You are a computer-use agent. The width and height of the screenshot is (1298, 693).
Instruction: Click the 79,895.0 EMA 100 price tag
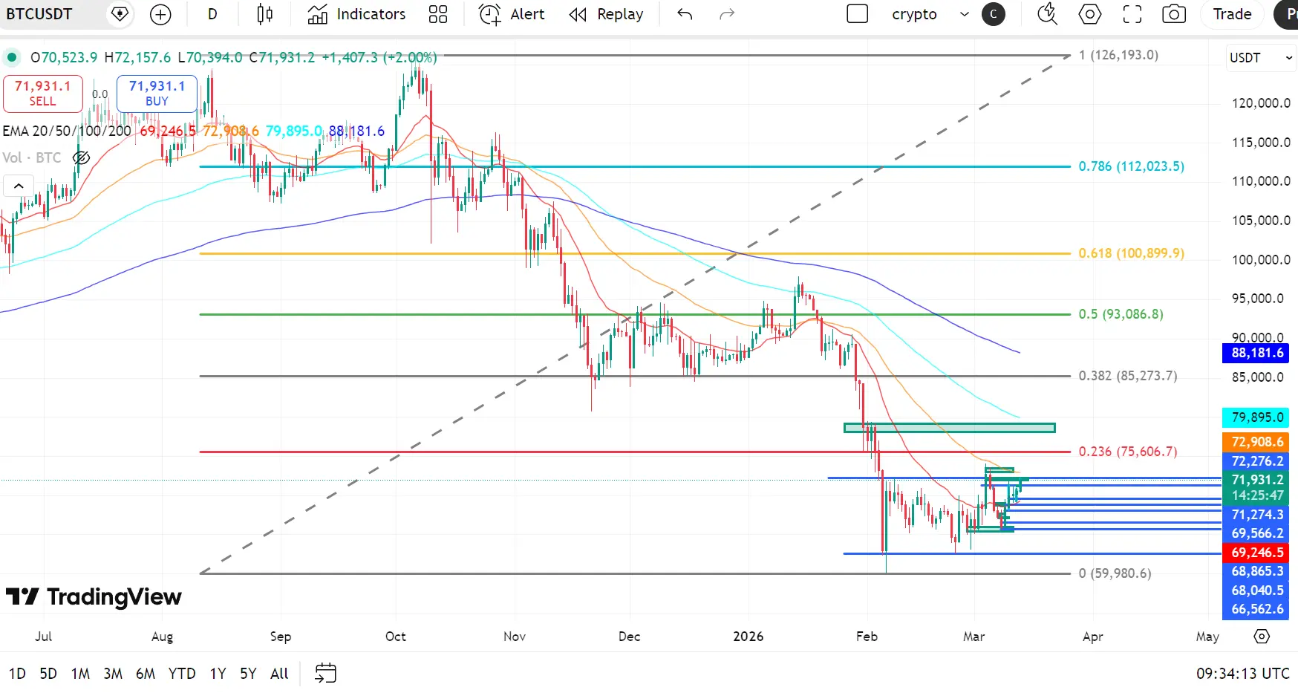pos(1256,417)
